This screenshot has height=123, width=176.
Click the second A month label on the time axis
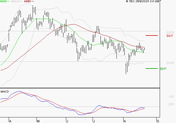125,121
